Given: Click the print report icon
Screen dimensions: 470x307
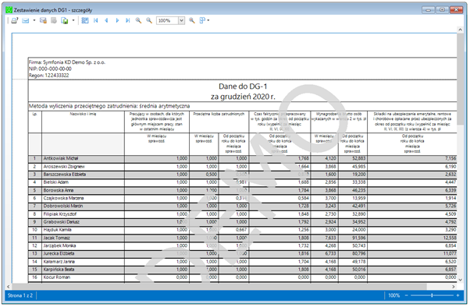Looking at the screenshot, I should click(x=14, y=20).
